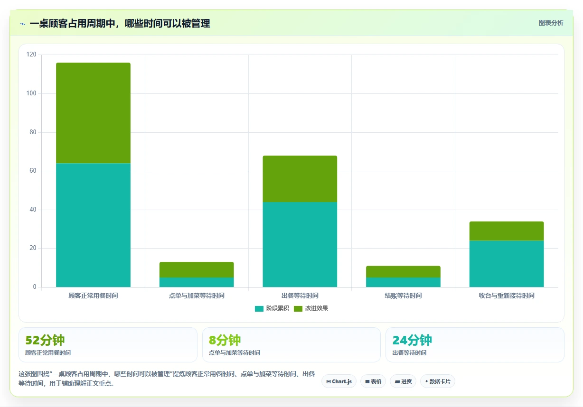Click the teal segment of 结账等待时间 bar
The image size is (583, 407).
(x=403, y=282)
